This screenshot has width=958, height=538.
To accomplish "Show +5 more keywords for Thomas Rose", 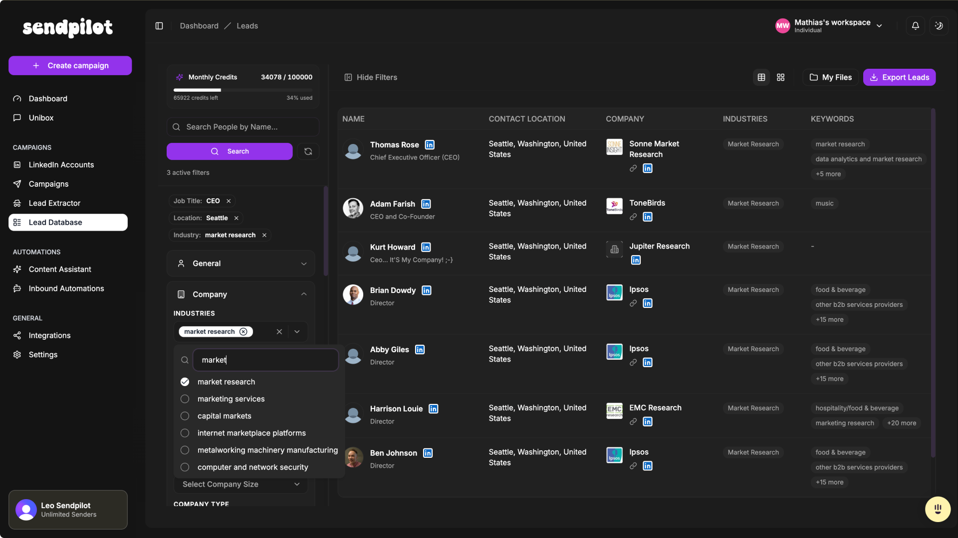I will pos(828,174).
